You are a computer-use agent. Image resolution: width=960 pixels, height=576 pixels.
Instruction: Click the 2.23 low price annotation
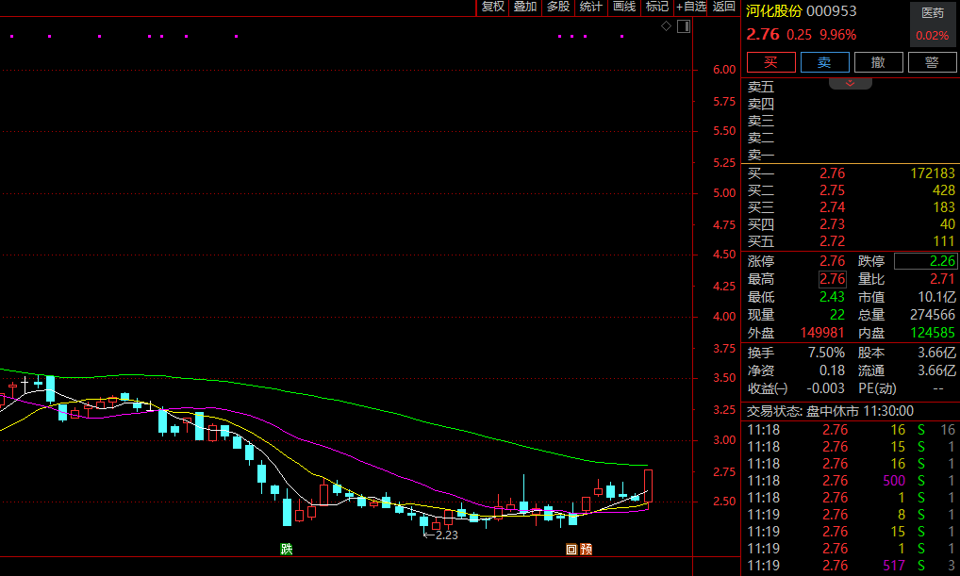pos(440,535)
